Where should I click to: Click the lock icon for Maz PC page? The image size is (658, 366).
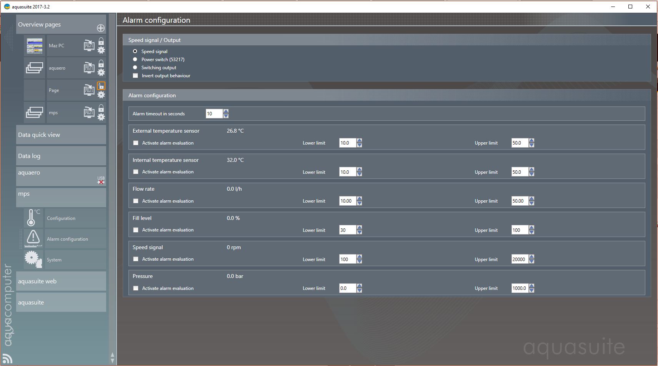coord(101,41)
